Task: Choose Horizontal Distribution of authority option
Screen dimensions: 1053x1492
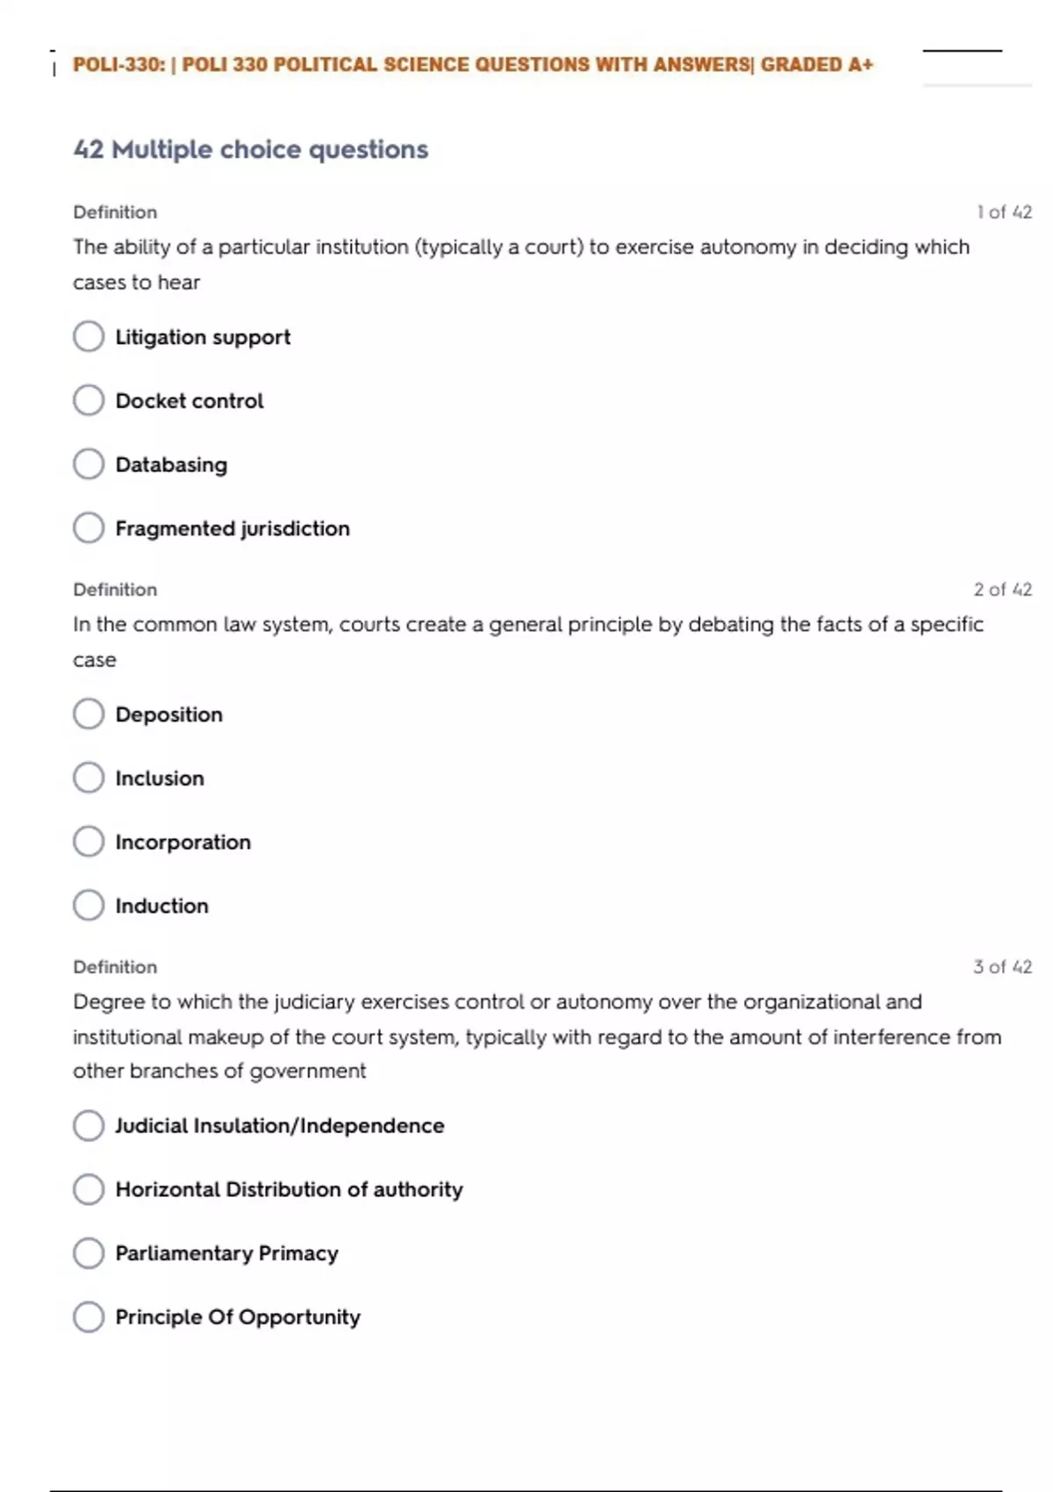Action: pyautogui.click(x=89, y=1189)
